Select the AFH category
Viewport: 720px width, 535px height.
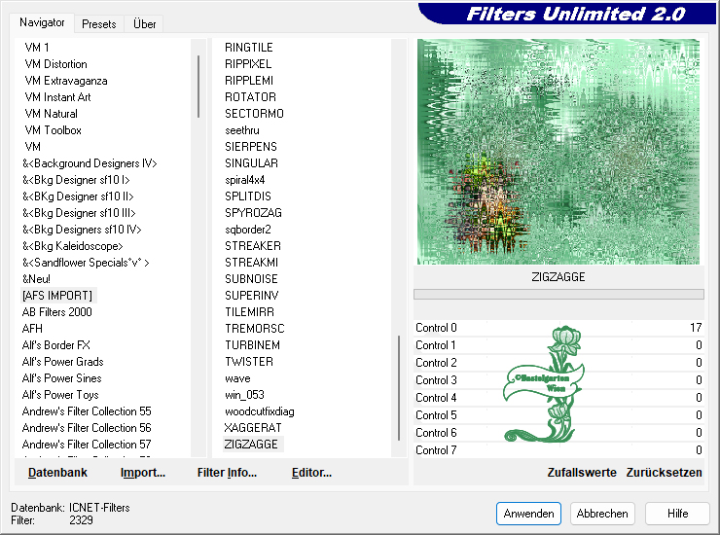[x=32, y=329]
